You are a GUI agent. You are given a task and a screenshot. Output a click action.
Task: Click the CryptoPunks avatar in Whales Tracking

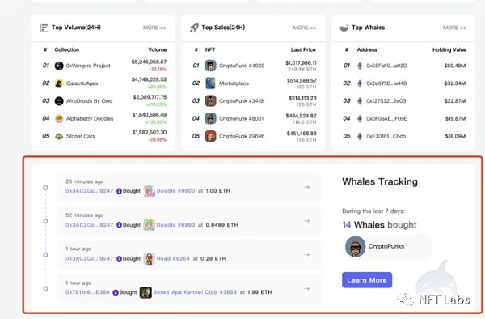pyautogui.click(x=355, y=246)
